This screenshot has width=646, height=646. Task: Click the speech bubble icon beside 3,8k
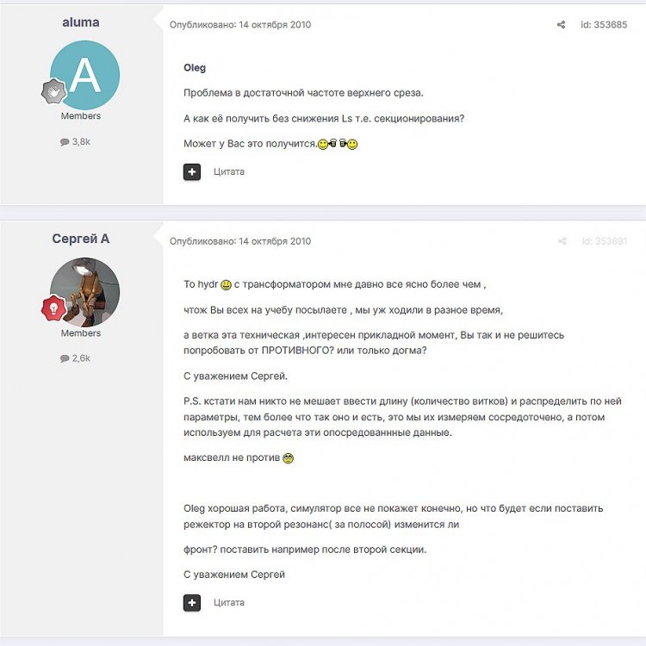tap(65, 142)
